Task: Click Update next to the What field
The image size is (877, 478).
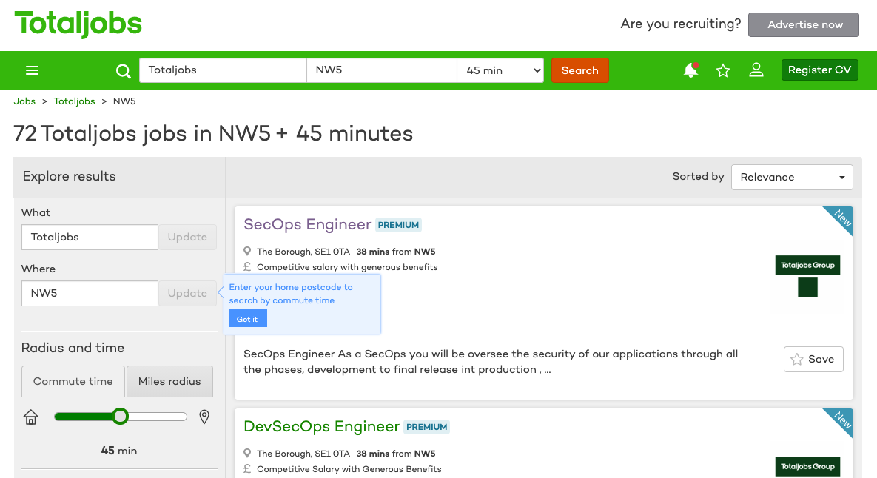Action: pyautogui.click(x=187, y=237)
